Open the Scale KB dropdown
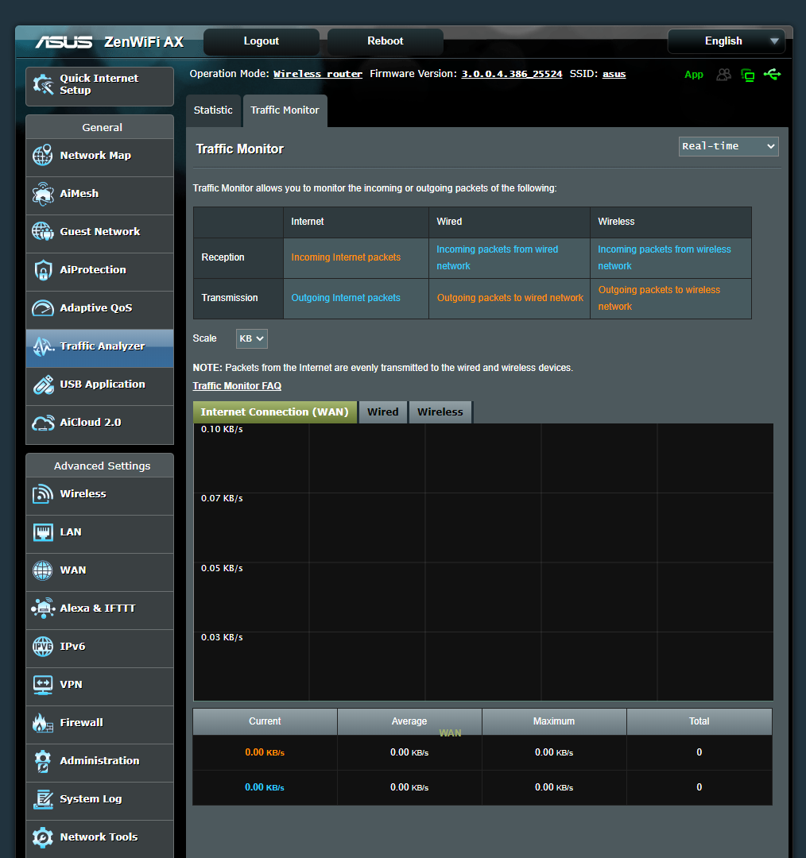This screenshot has height=858, width=806. tap(251, 338)
